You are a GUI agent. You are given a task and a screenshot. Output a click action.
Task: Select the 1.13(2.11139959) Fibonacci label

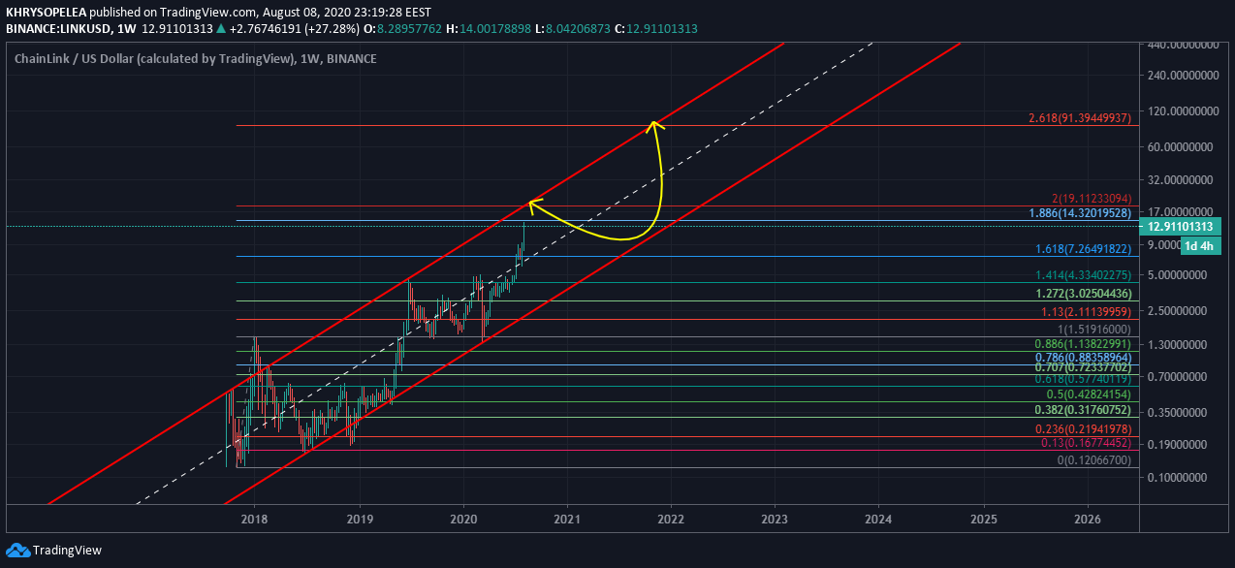[1086, 312]
